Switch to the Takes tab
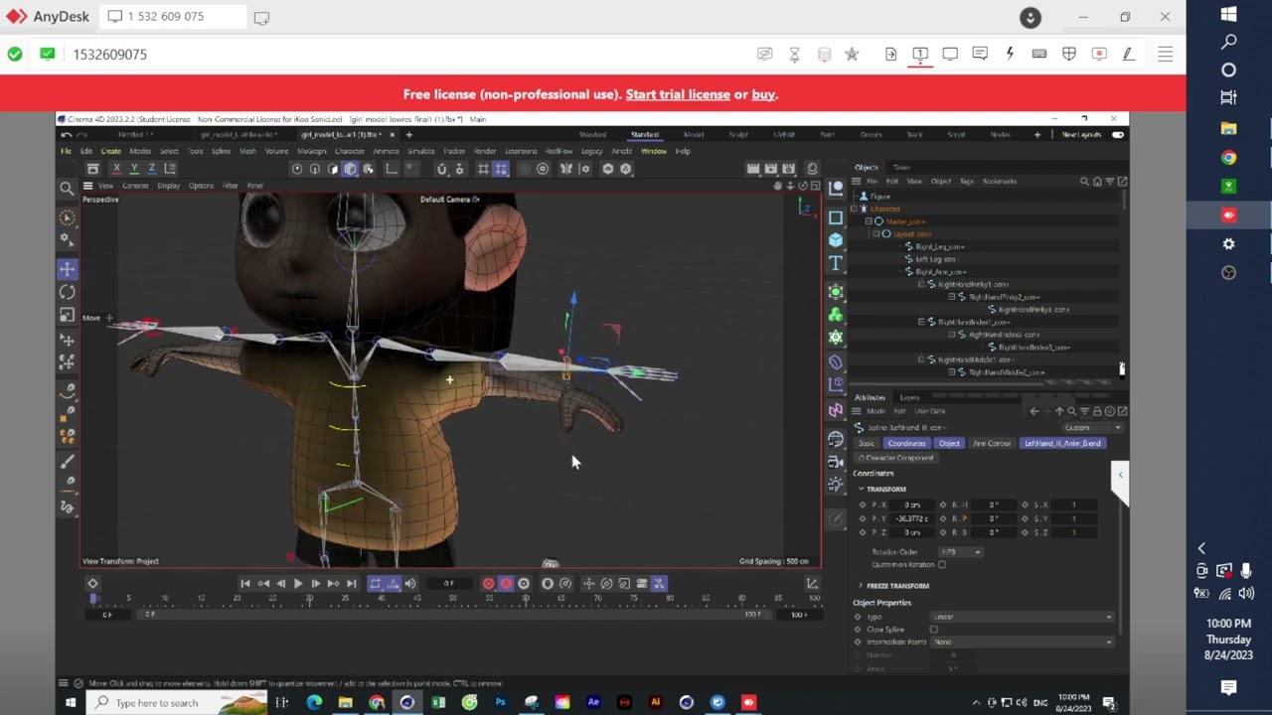Viewport: 1272px width, 715px height. 901,168
